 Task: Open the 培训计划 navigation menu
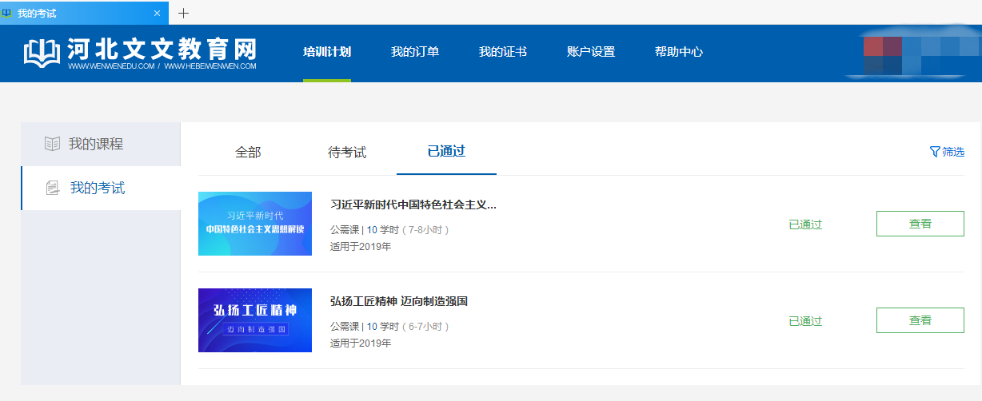(326, 52)
